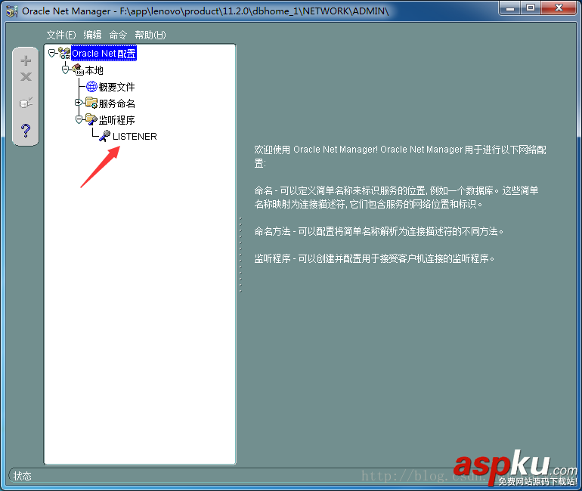Click the Oracle Net configuration root icon
The width and height of the screenshot is (582, 491).
(64, 54)
